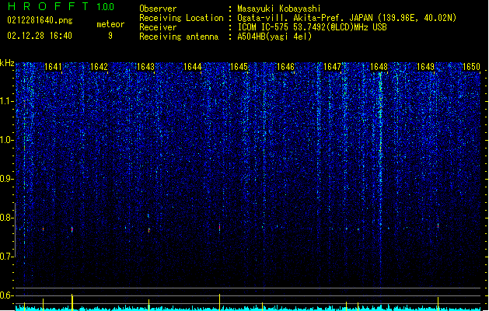The height and width of the screenshot is (311, 489).
Task: Select the filename 0212281640.png
Action: 40,21
